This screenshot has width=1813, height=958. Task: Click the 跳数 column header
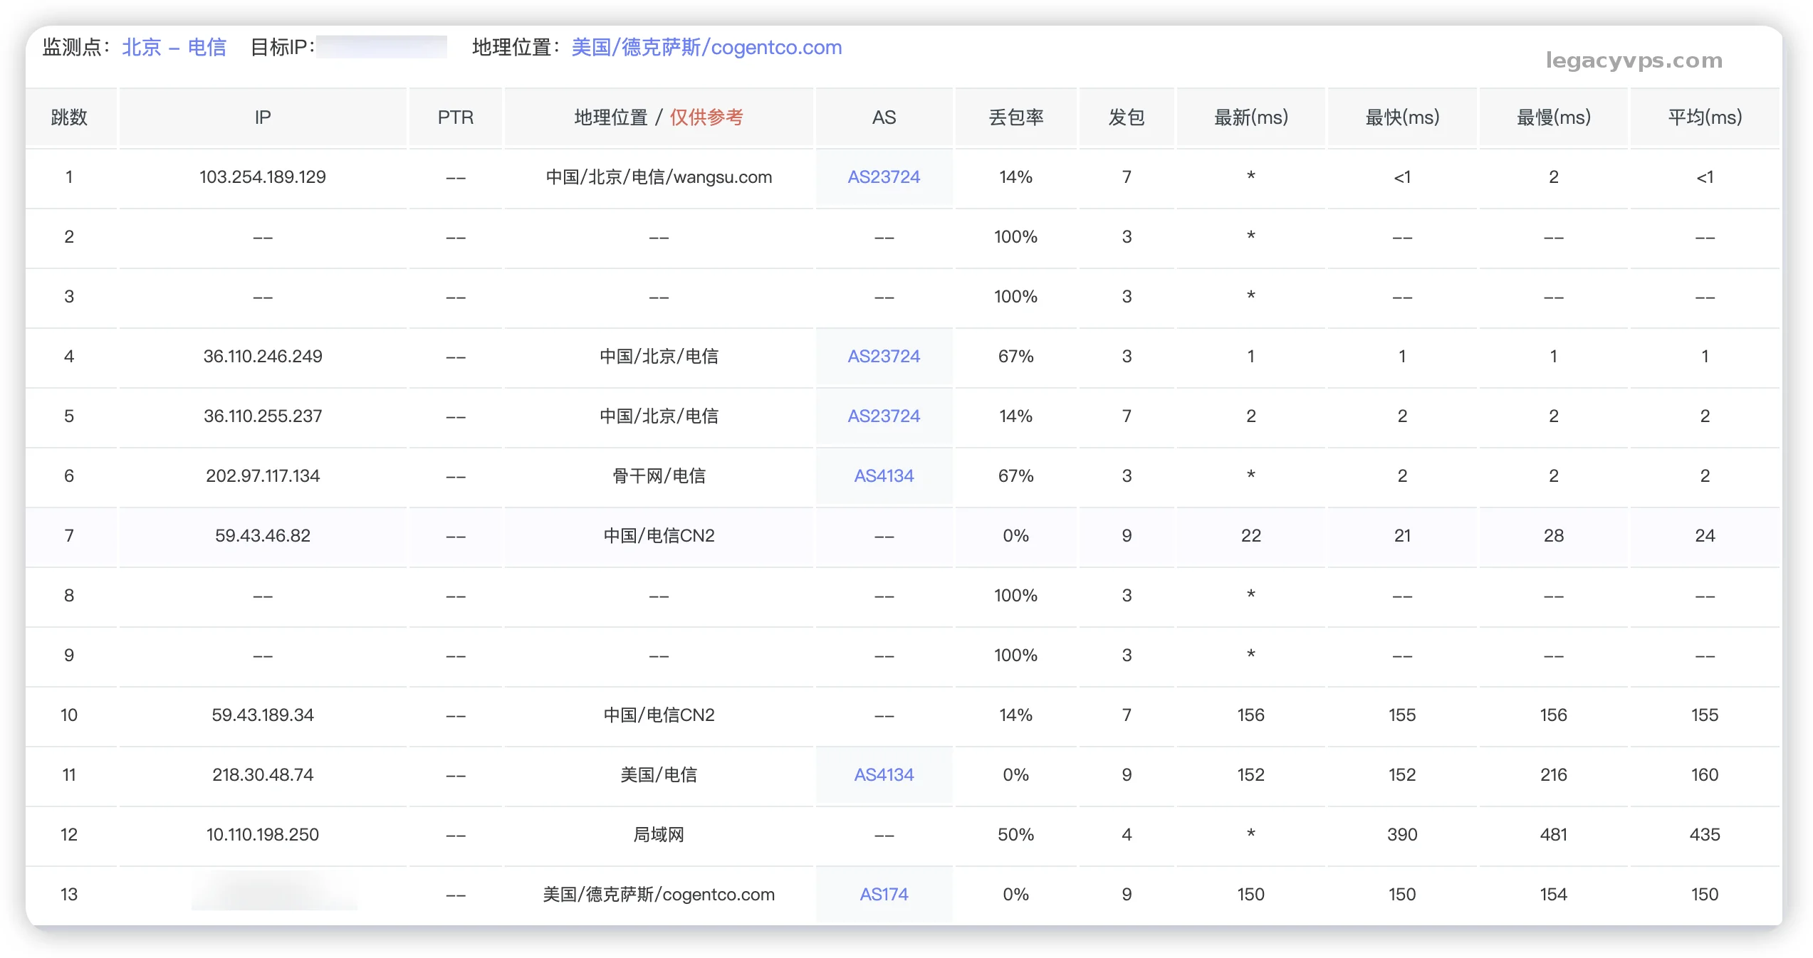click(x=69, y=117)
